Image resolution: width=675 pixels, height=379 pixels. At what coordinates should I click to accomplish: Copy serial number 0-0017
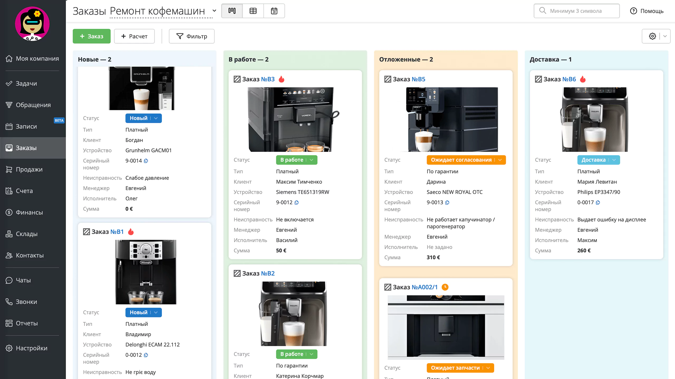(598, 202)
